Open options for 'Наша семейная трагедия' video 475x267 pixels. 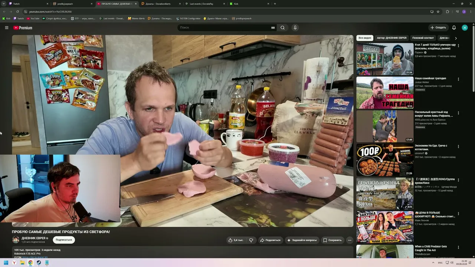tap(458, 79)
